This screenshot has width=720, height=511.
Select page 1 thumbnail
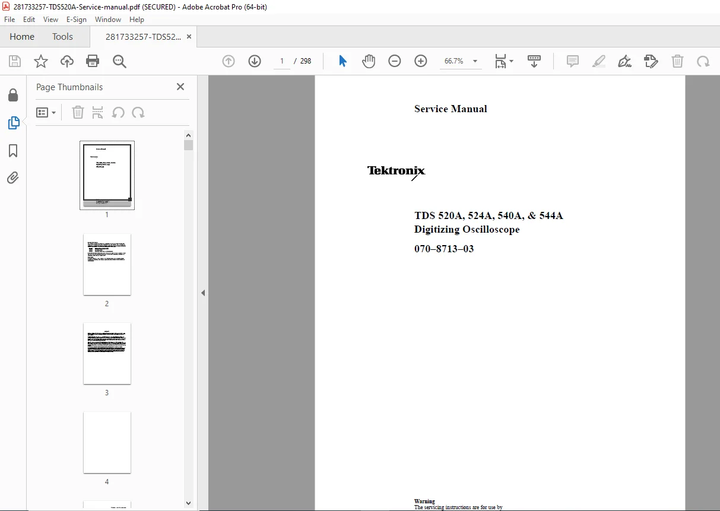pos(107,175)
